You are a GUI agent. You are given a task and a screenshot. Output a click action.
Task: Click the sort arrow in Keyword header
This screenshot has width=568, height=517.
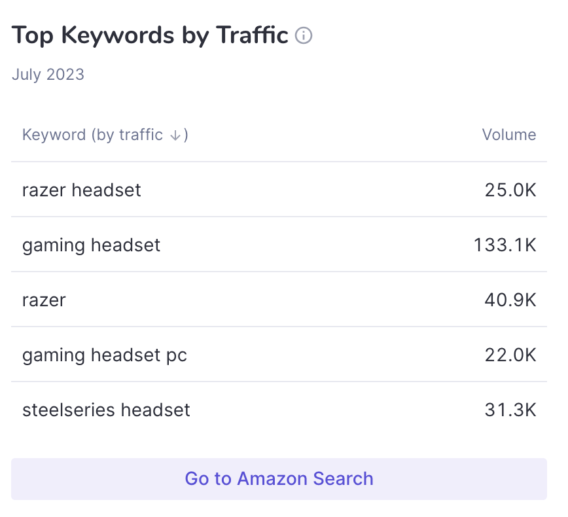175,135
